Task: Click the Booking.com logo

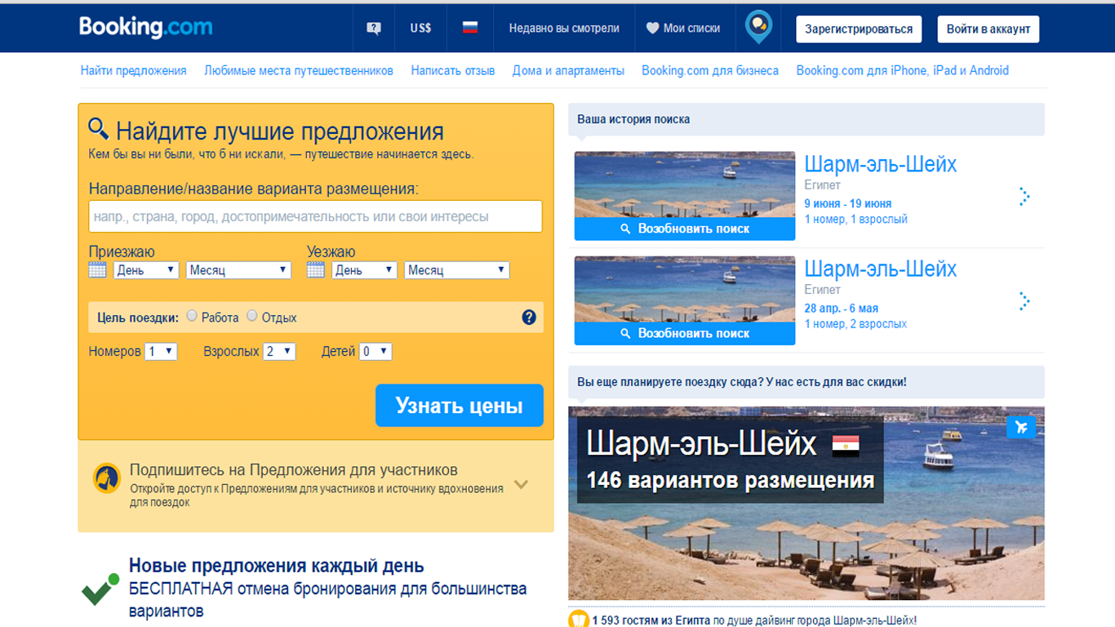Action: pyautogui.click(x=145, y=28)
